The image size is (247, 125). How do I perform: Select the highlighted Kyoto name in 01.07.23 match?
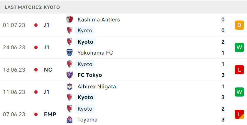[x=85, y=31]
